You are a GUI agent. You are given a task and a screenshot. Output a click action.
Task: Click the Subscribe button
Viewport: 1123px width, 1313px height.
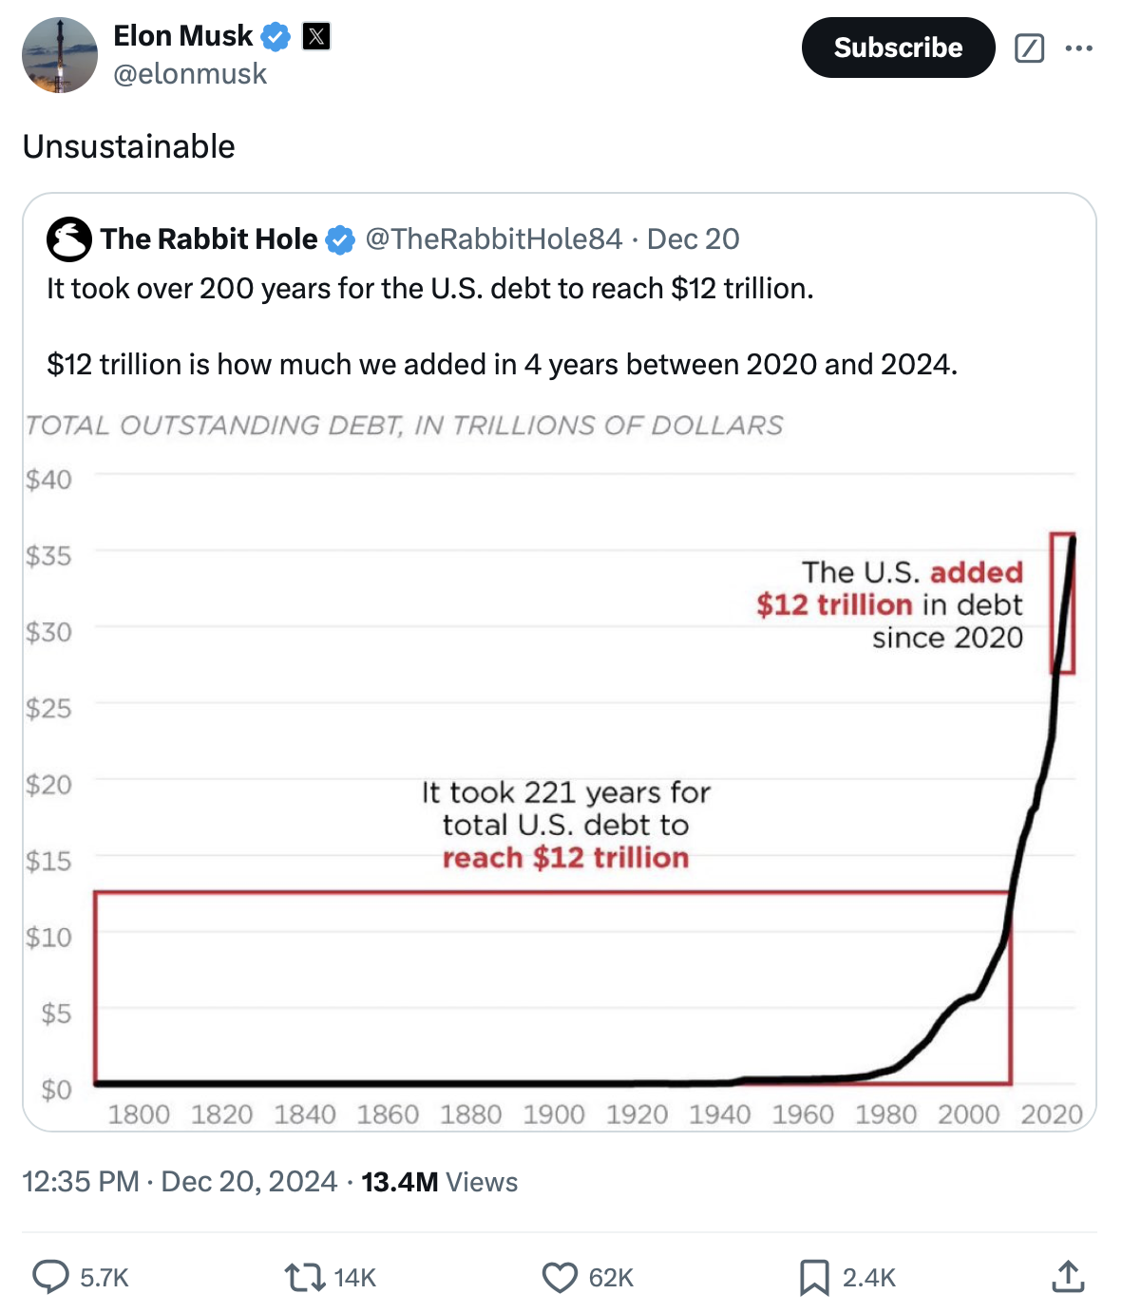(x=898, y=48)
